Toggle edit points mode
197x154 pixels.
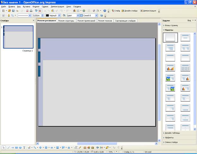click(76, 148)
